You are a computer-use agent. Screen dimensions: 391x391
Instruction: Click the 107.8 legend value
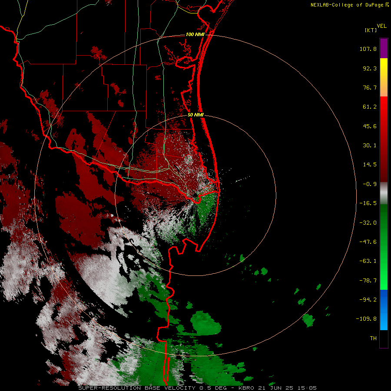tap(368, 49)
